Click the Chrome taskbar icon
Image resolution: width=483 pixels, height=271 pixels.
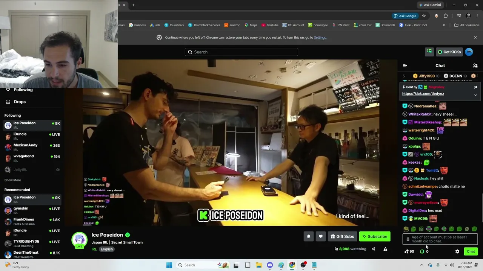292,265
